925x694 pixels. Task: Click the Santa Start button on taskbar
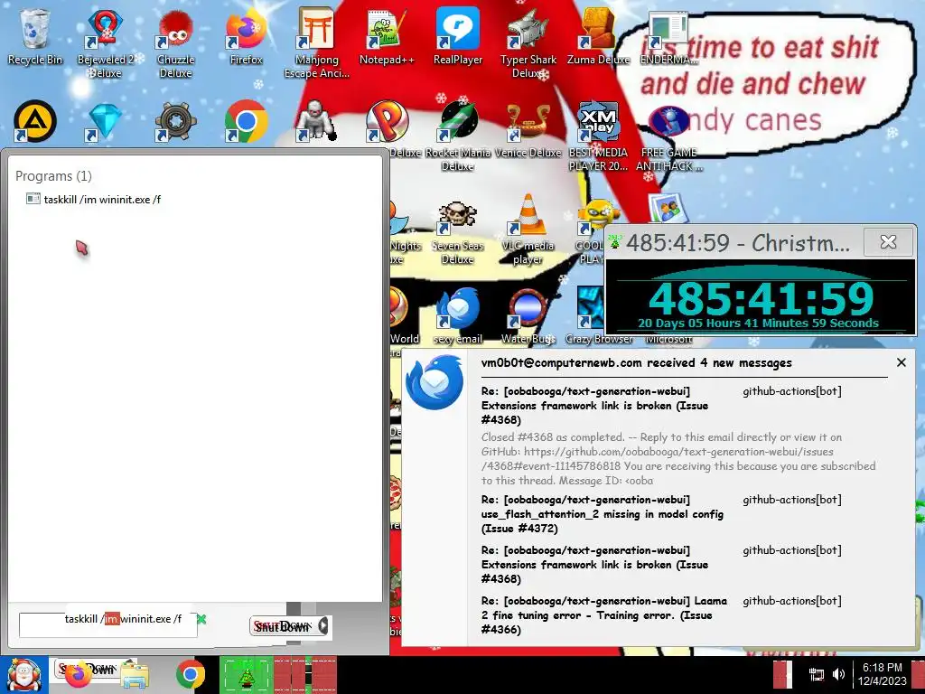23,675
